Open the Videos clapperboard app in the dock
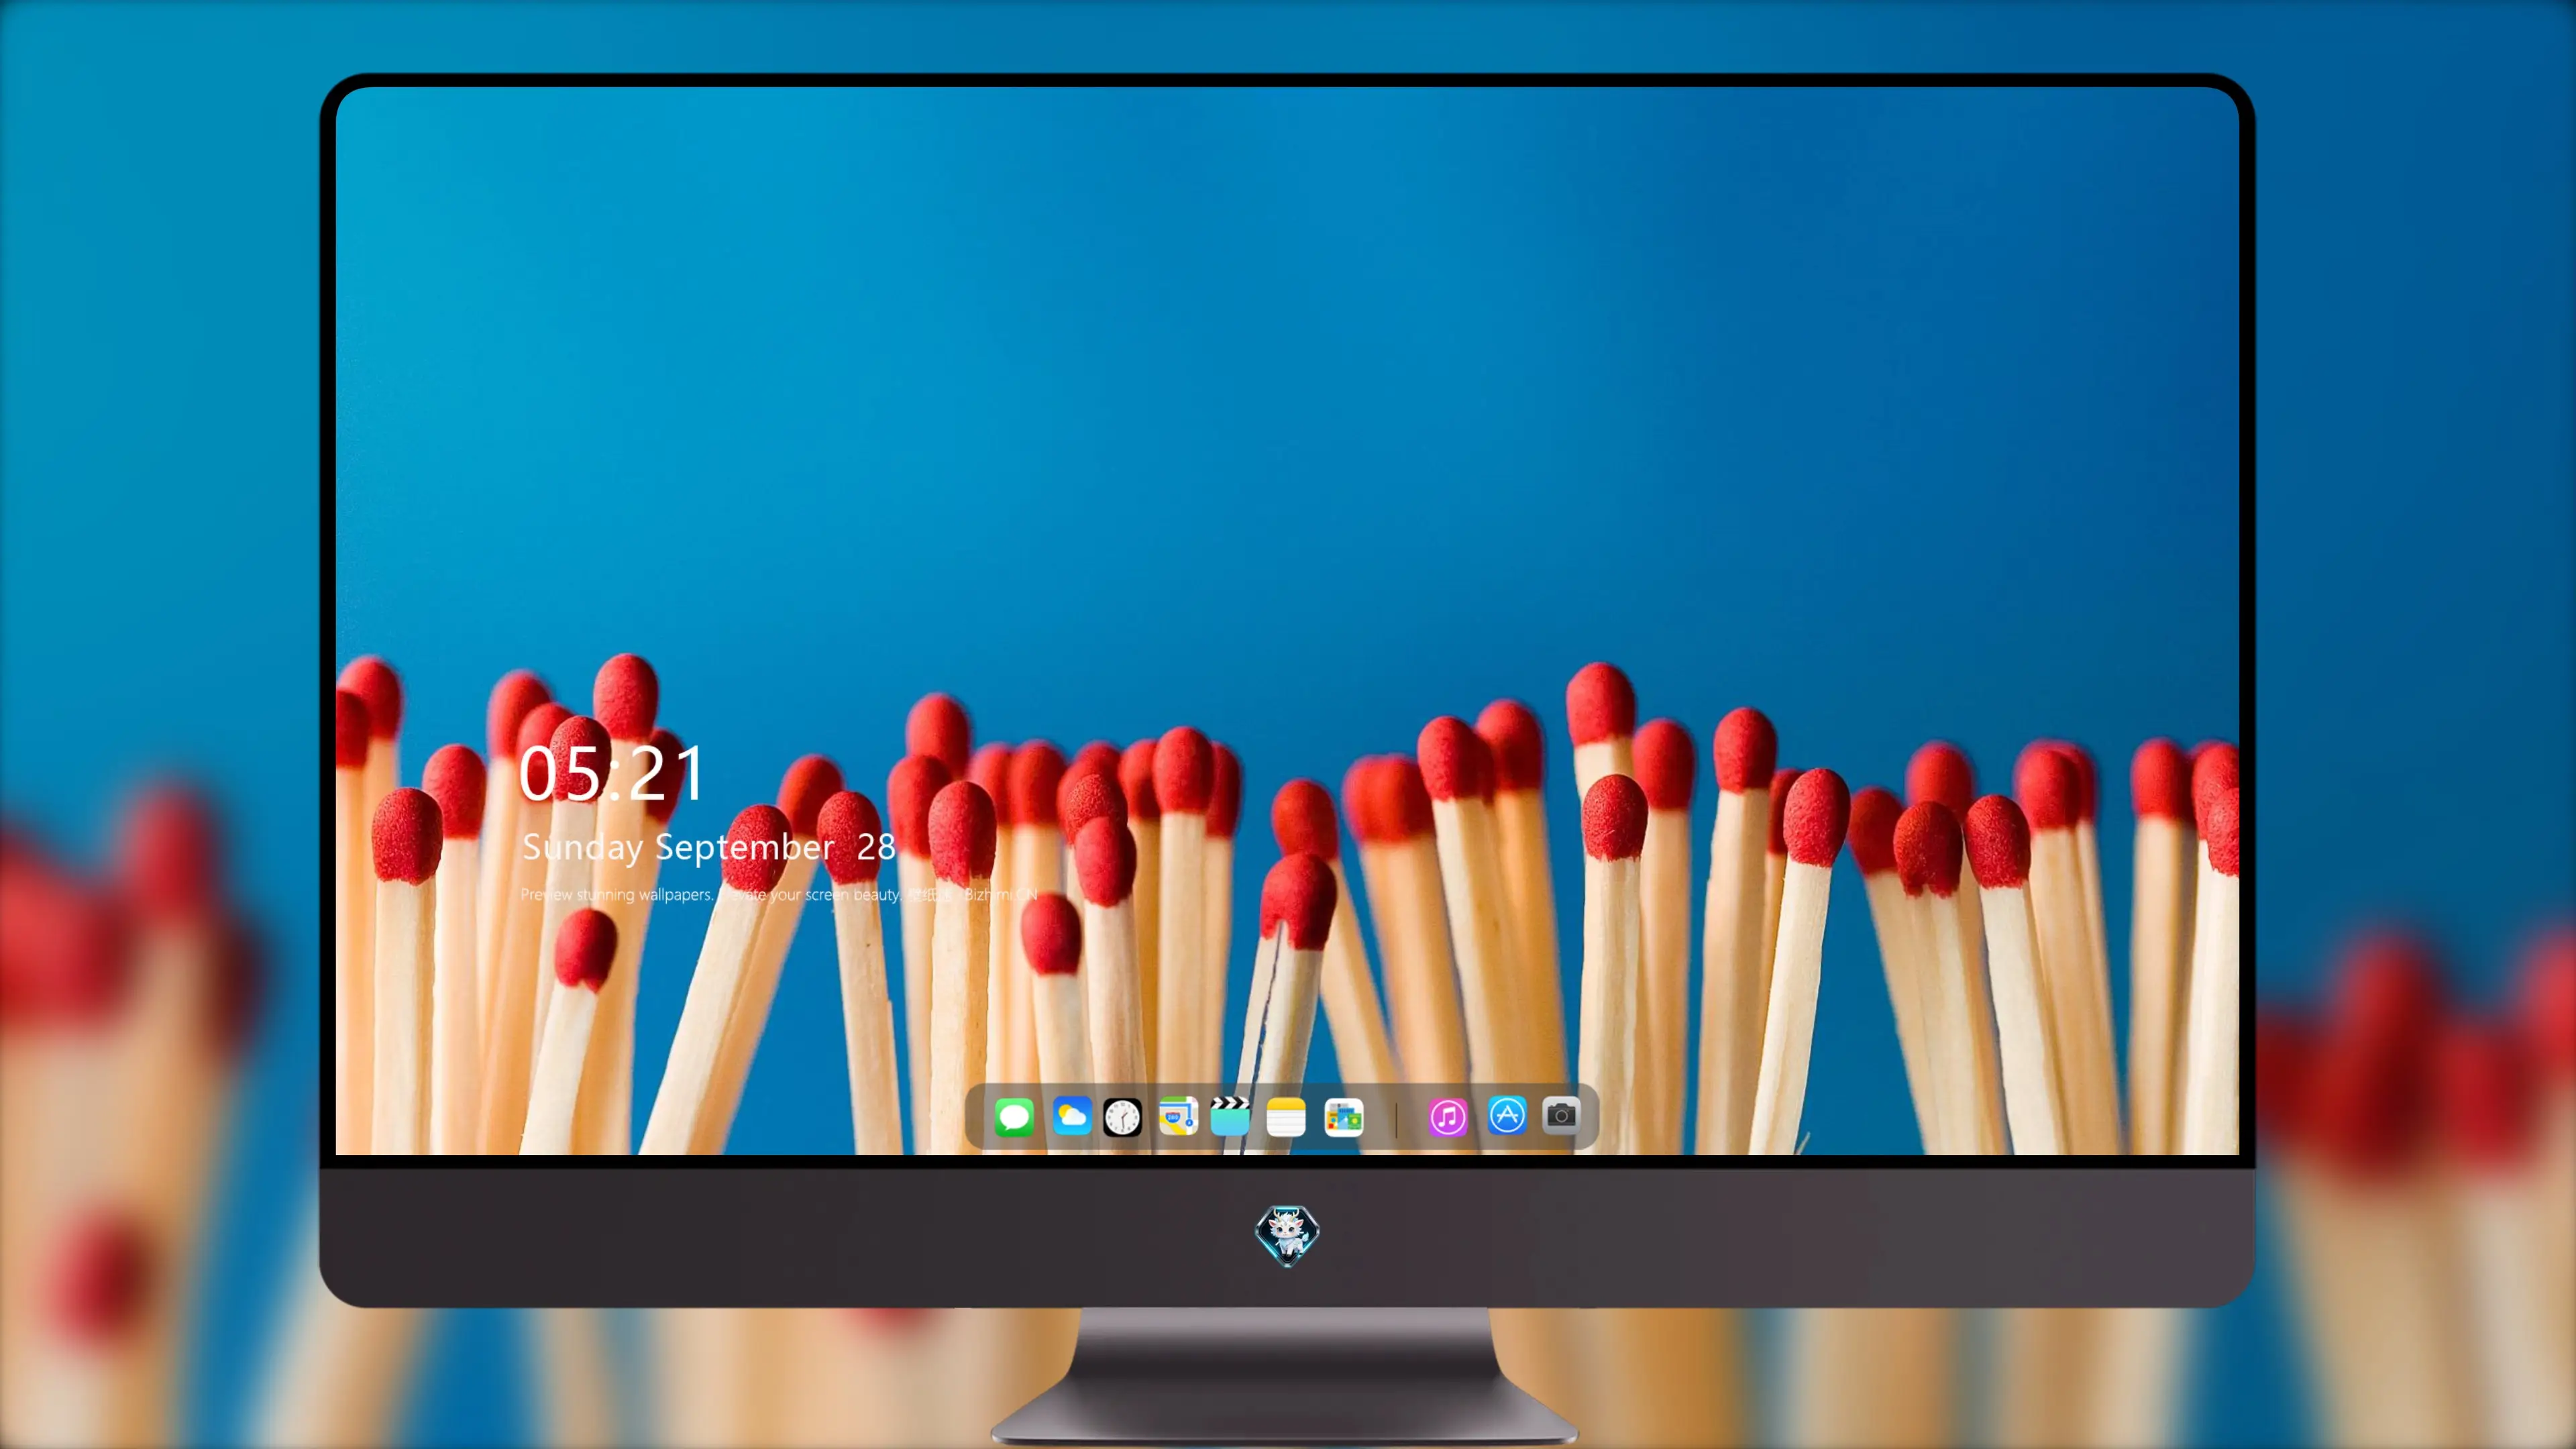The image size is (2576, 1449). click(1230, 1116)
